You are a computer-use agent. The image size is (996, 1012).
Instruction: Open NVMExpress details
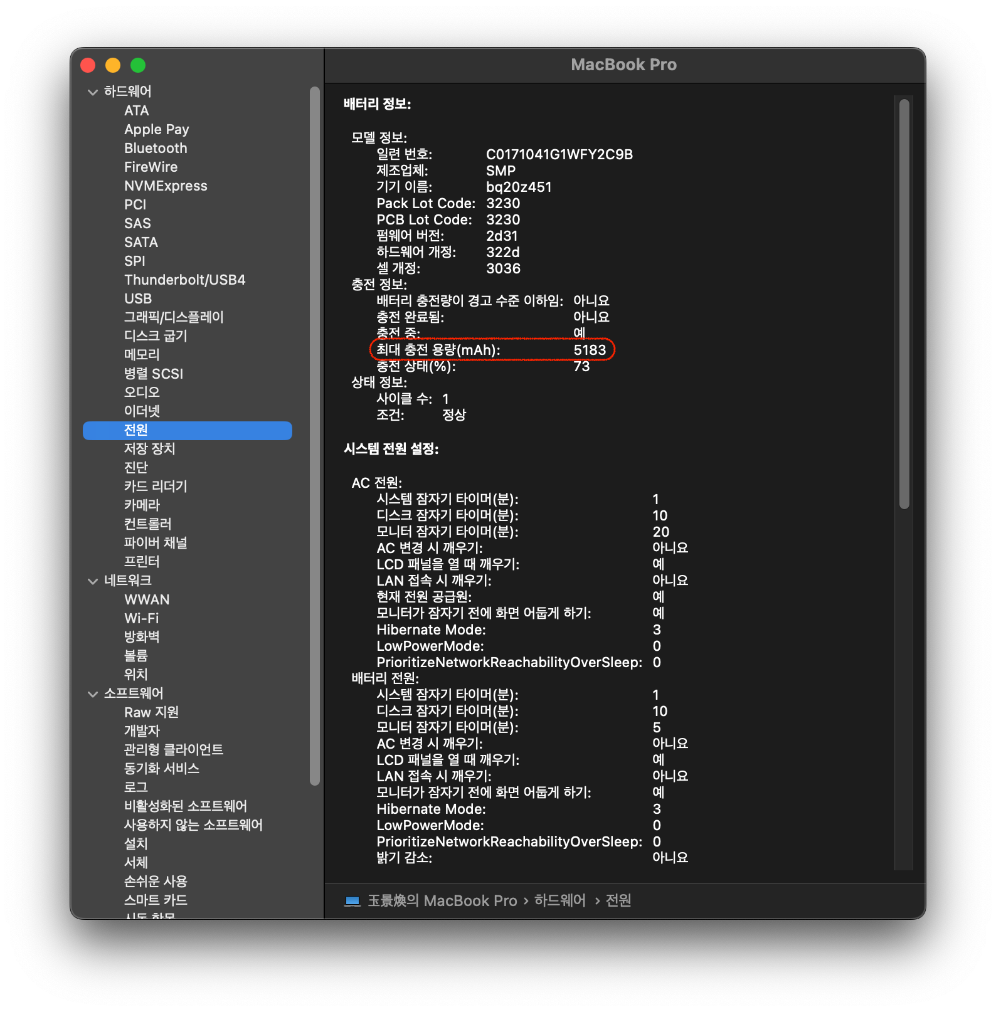click(x=166, y=186)
